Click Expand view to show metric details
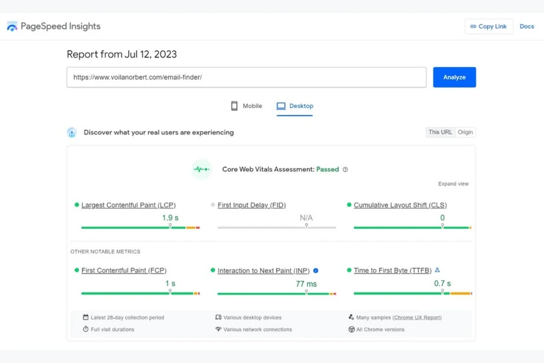This screenshot has height=363, width=544. 453,183
